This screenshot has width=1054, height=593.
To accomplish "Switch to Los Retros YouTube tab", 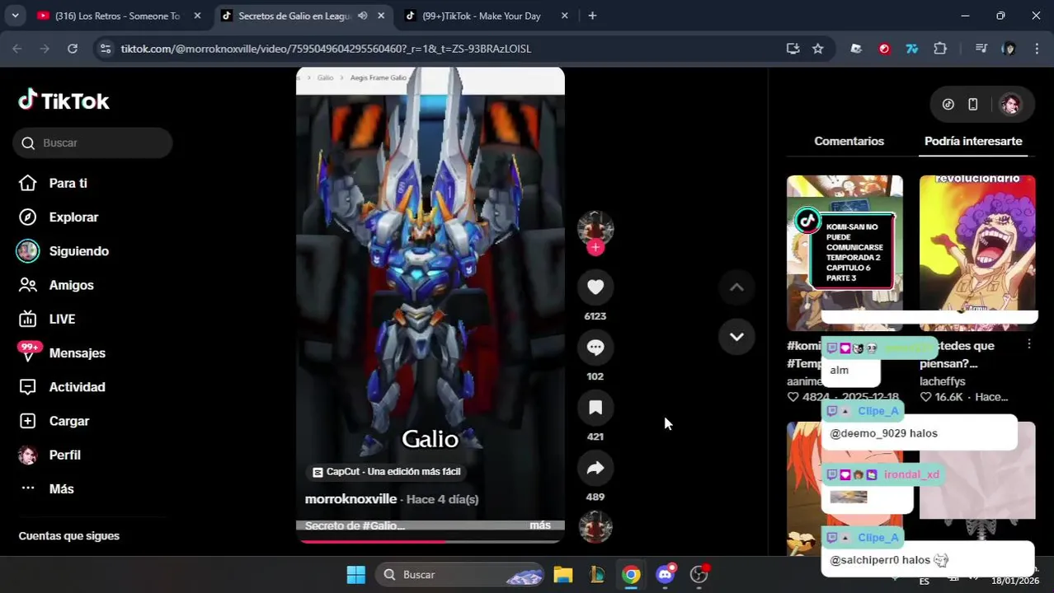I will click(117, 16).
